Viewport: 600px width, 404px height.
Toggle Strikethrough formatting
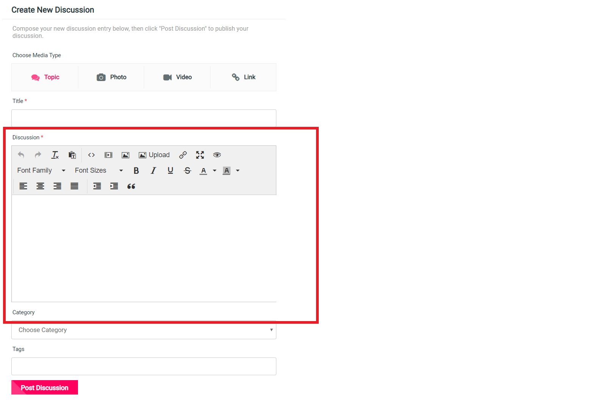pyautogui.click(x=187, y=170)
